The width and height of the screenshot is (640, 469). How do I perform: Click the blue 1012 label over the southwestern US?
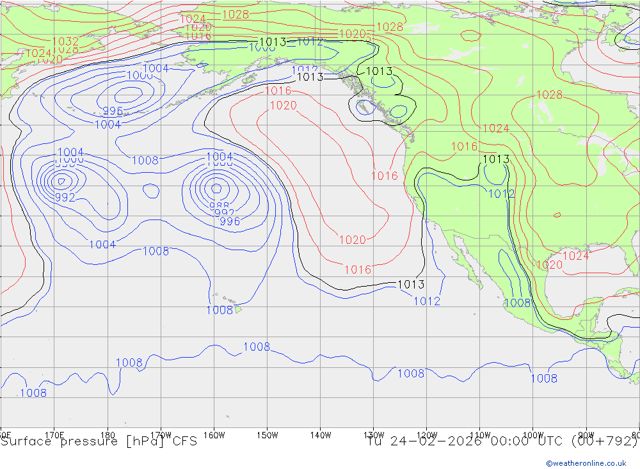502,193
